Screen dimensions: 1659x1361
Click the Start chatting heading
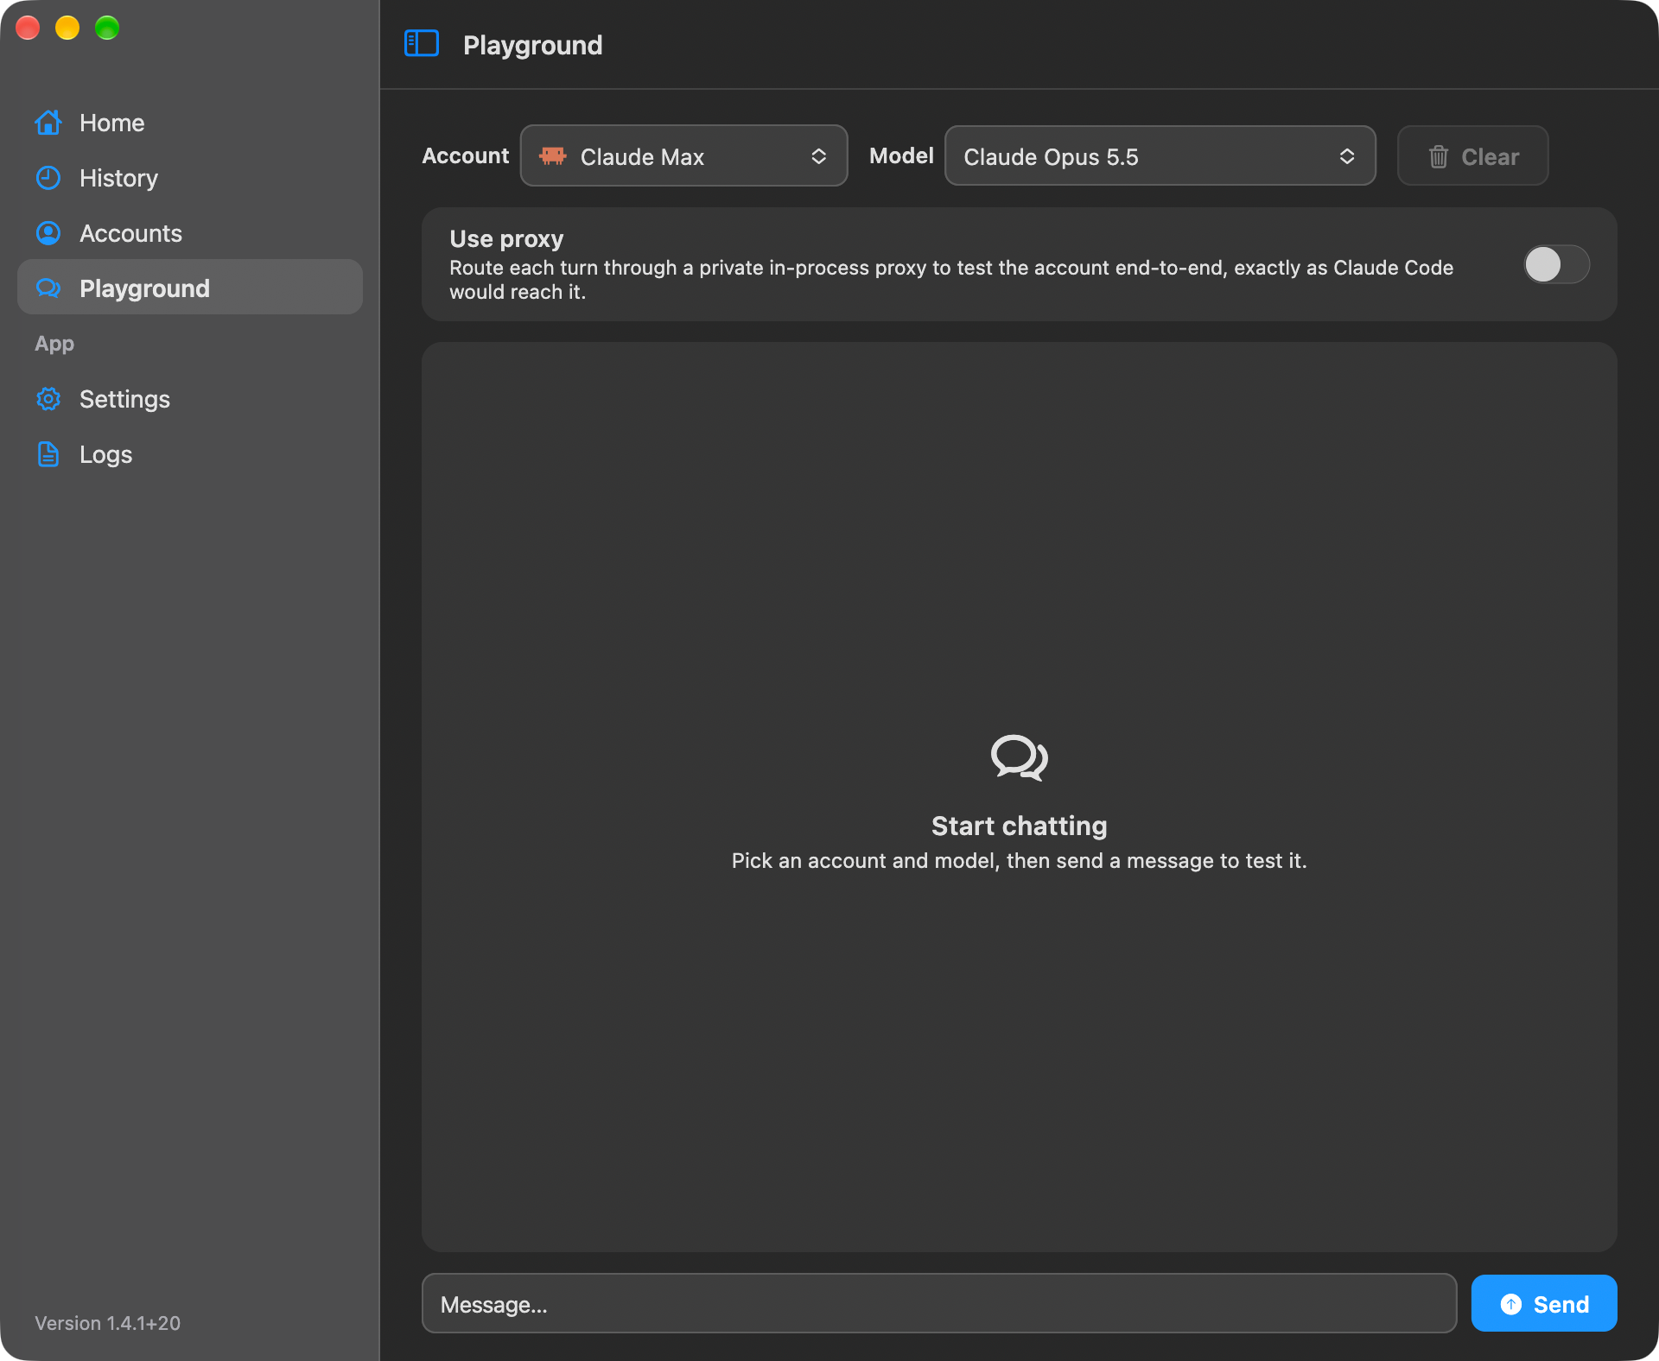coord(1020,826)
